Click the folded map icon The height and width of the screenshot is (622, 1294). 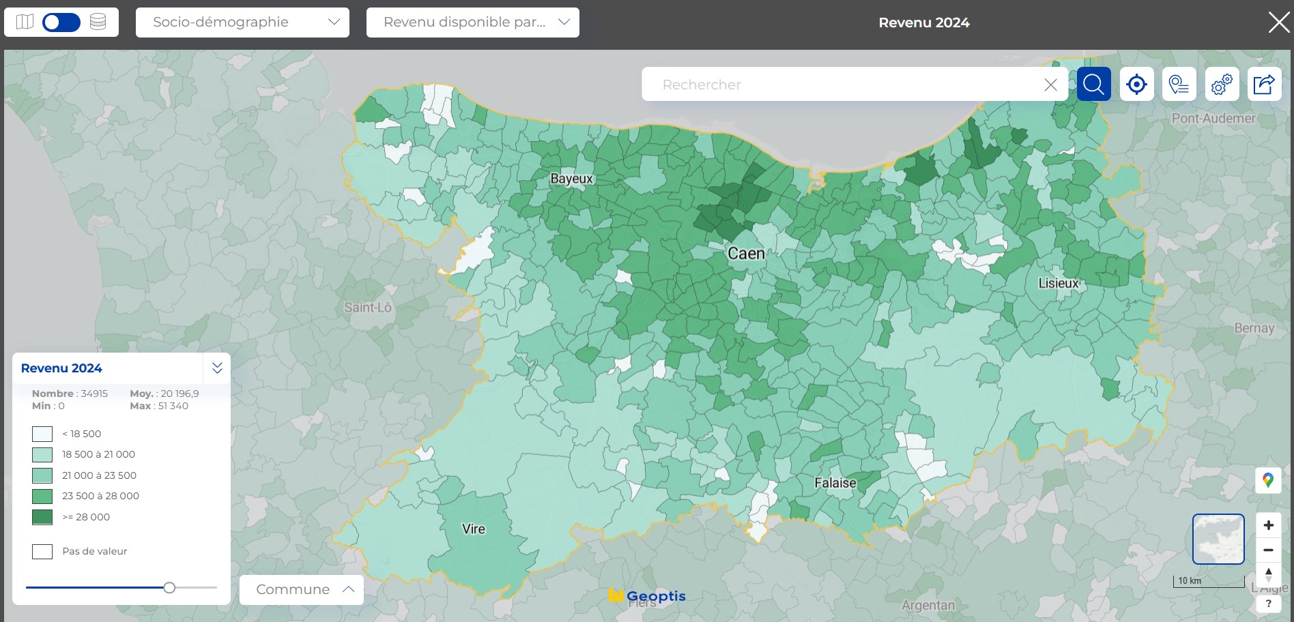click(25, 22)
